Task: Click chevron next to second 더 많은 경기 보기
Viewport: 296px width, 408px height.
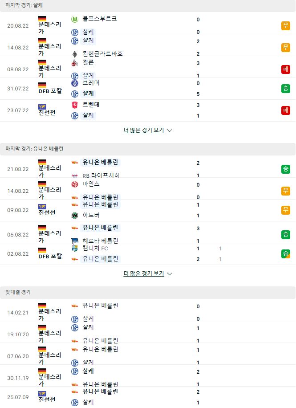Action: [169, 274]
